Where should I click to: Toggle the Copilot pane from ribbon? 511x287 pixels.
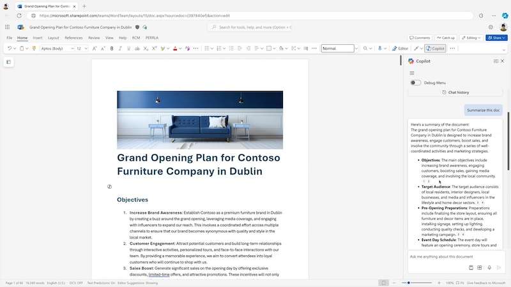pyautogui.click(x=435, y=48)
